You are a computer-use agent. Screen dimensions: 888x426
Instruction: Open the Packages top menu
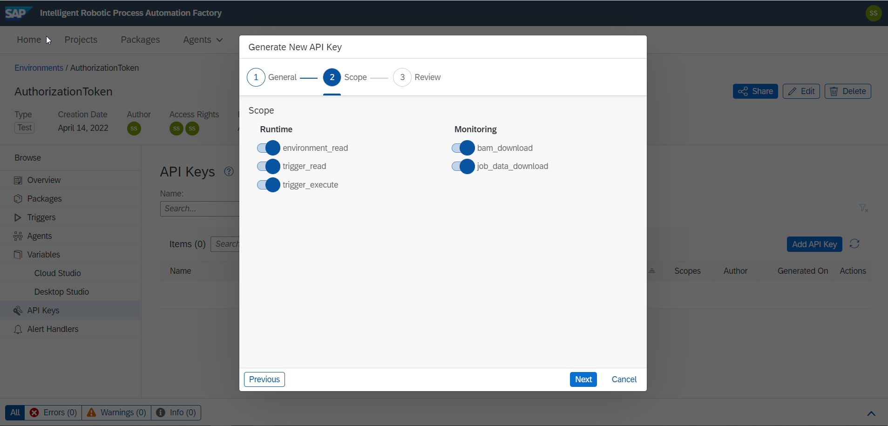click(x=140, y=40)
